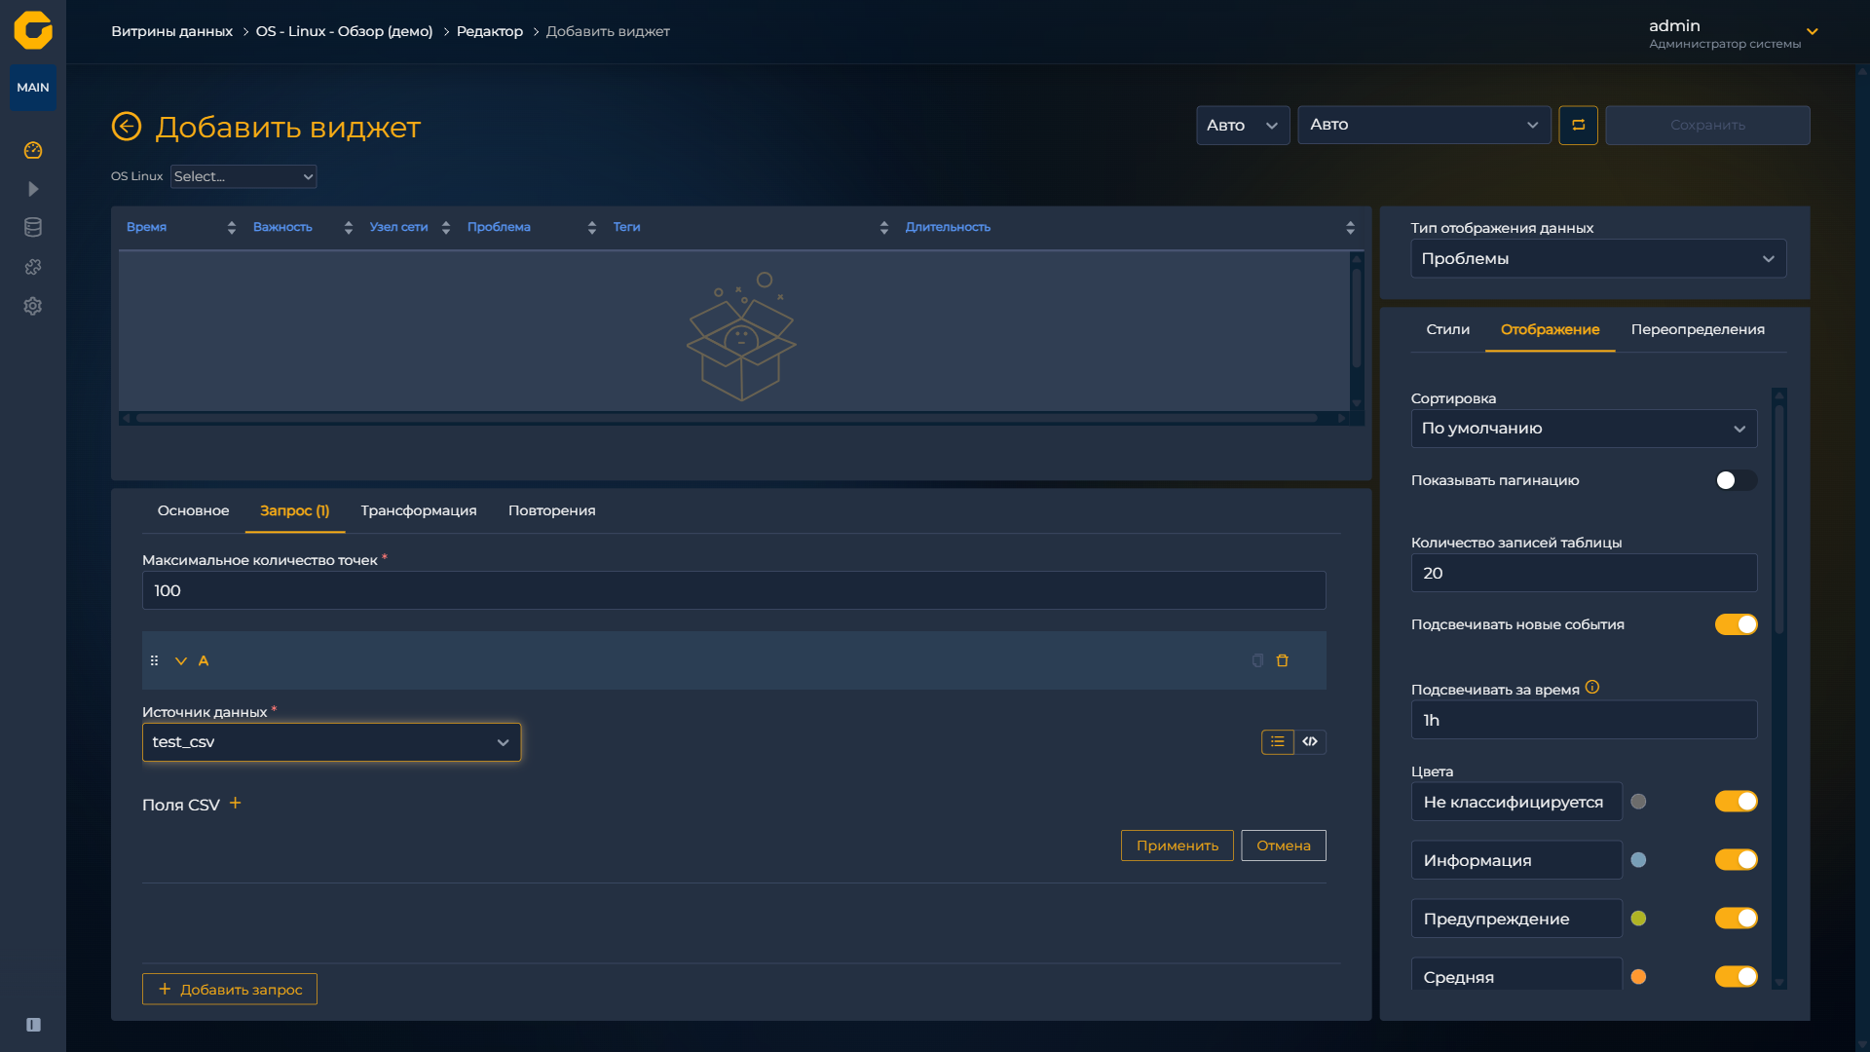The image size is (1870, 1052).
Task: Focus Подсвечивать за время 1h field
Action: [1584, 720]
